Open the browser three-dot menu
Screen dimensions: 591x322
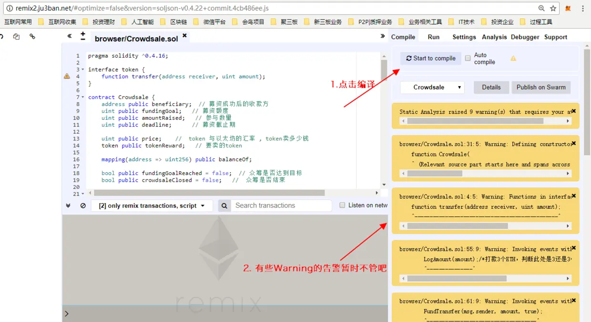click(x=583, y=9)
